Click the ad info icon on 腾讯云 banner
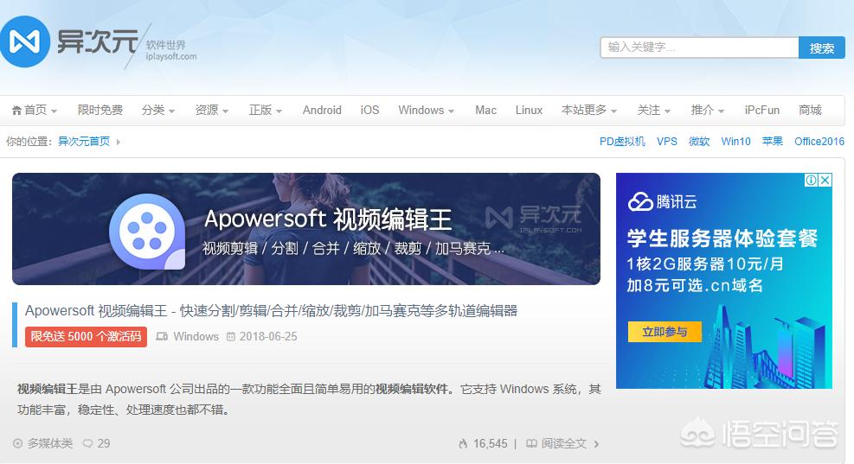This screenshot has width=854, height=464. pyautogui.click(x=811, y=180)
